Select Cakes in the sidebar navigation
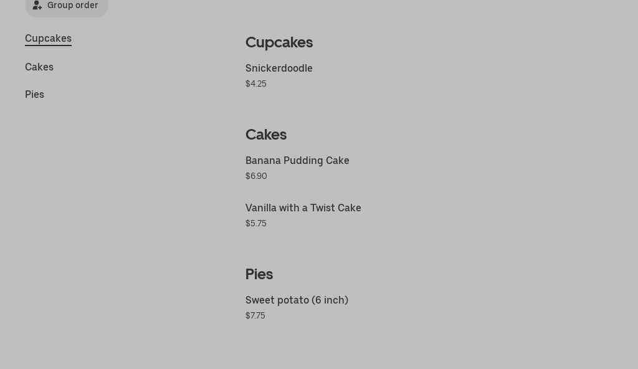This screenshot has width=638, height=369. click(39, 67)
